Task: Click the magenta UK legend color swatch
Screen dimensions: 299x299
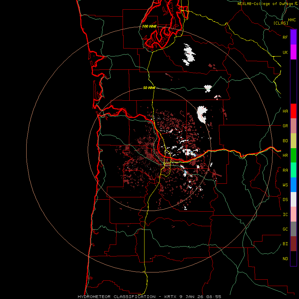Action: click(293, 52)
